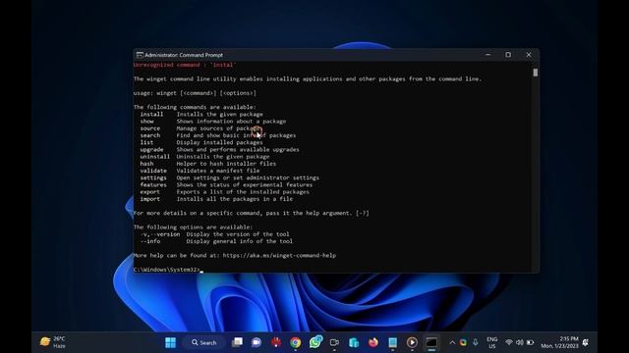Open the notepad-style app in taskbar
Screen dimensions: 629x353
(x=393, y=342)
